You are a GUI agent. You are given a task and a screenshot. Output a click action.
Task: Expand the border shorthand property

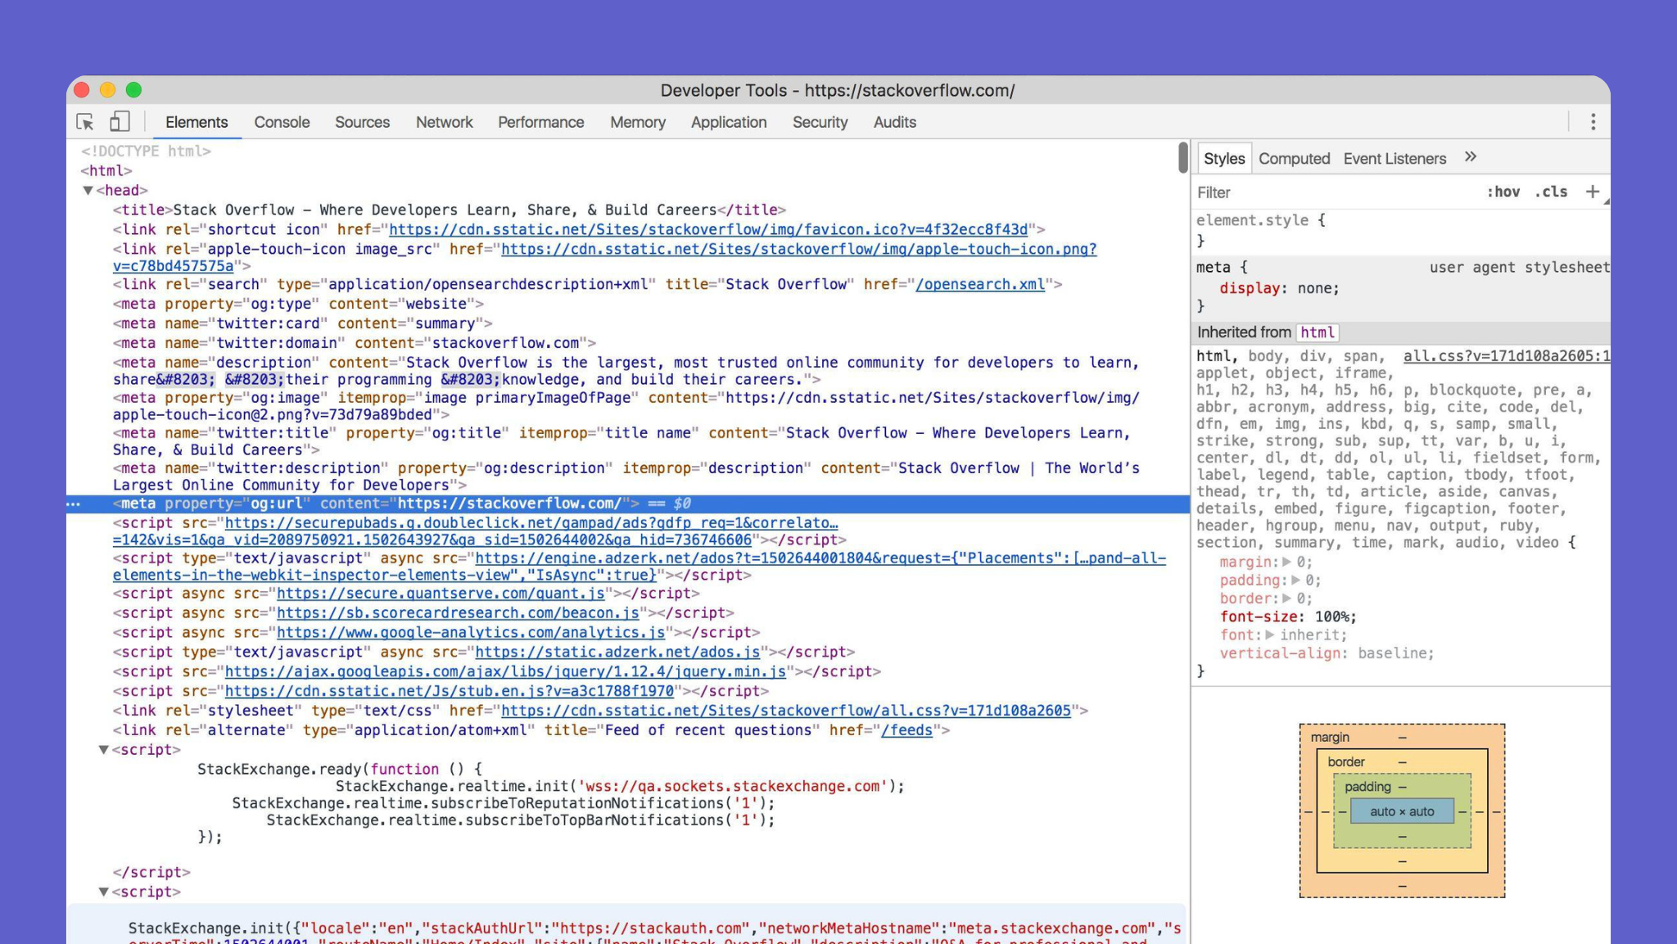(1286, 598)
